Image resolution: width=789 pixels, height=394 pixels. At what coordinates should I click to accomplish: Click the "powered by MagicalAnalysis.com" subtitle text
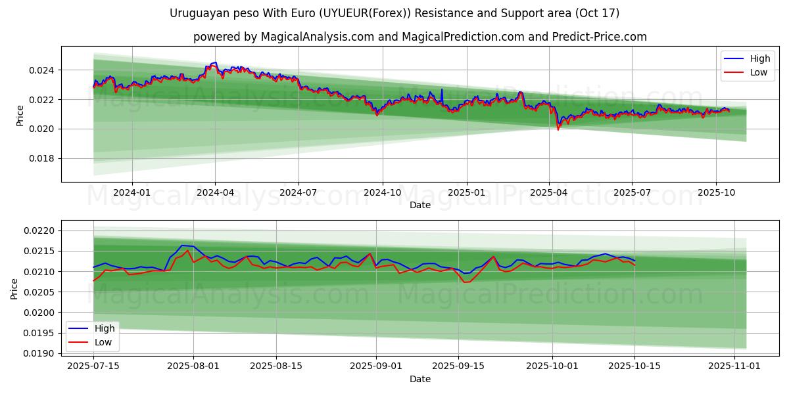pyautogui.click(x=419, y=37)
